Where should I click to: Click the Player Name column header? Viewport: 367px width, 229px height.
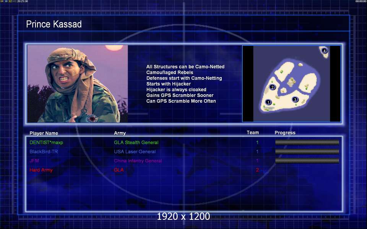[44, 133]
